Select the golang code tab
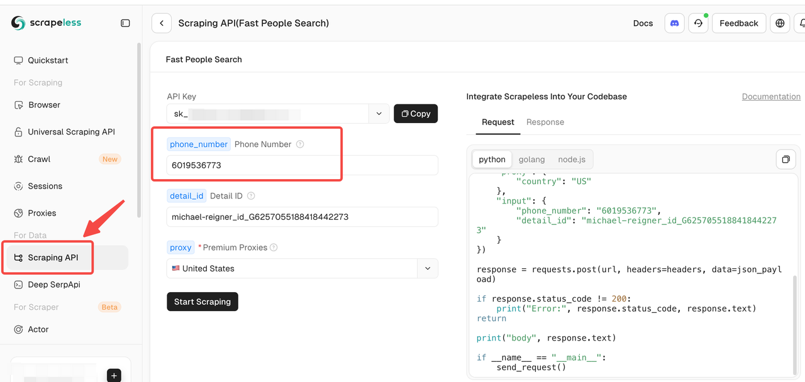This screenshot has width=805, height=382. coord(532,160)
